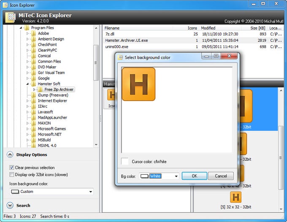The height and width of the screenshot is (222, 287).
Task: Select the Go! Visual Team tree item
Action: 51,73
